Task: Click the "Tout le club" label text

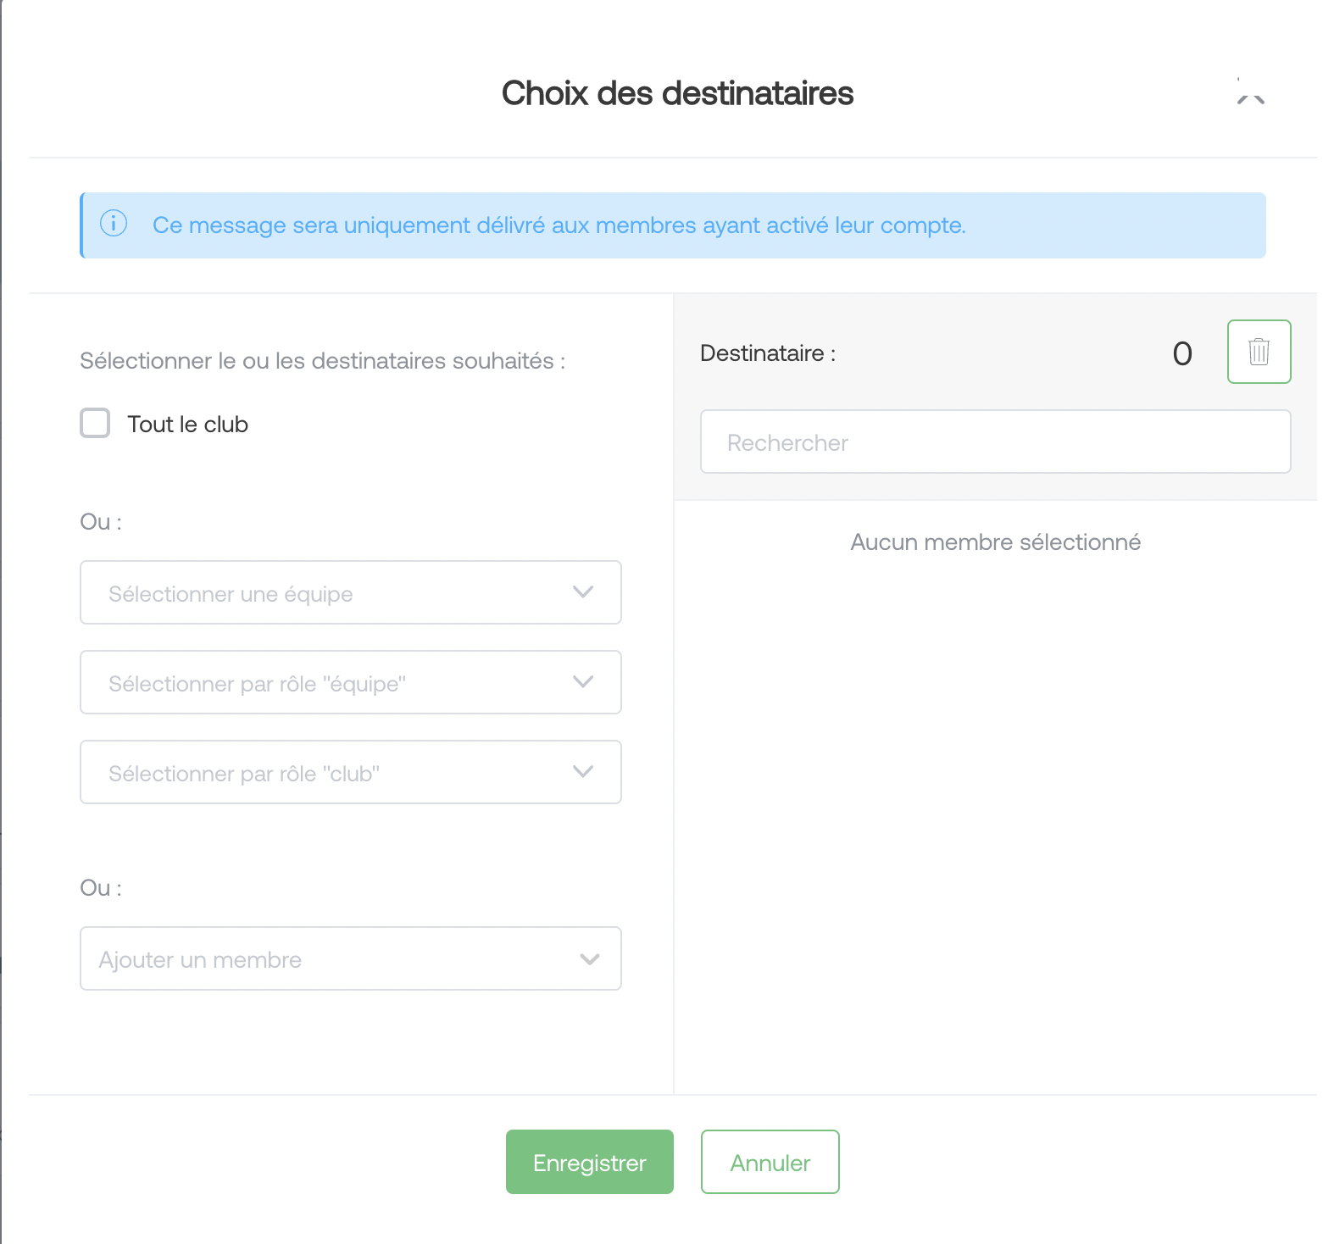Action: click(x=187, y=424)
